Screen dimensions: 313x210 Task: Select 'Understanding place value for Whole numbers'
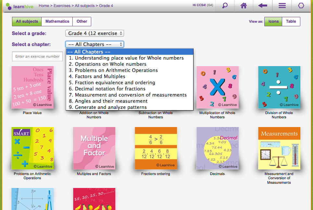[x=130, y=58]
